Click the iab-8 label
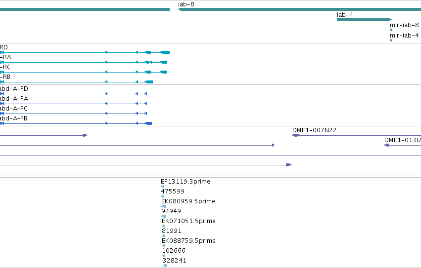 (x=186, y=4)
